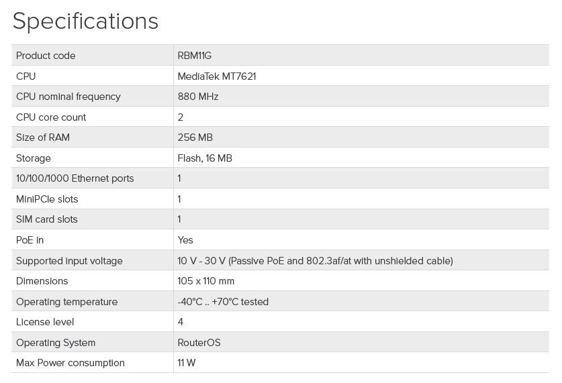Screen dimensions: 562x383
Task: Select the PoE in Yes value
Action: point(185,240)
